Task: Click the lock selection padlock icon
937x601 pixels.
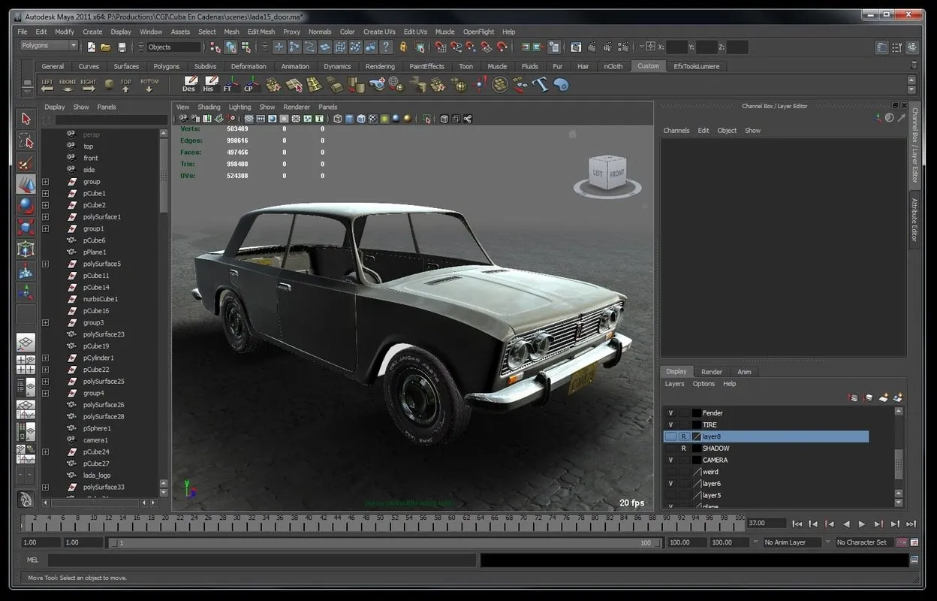Action: 403,47
